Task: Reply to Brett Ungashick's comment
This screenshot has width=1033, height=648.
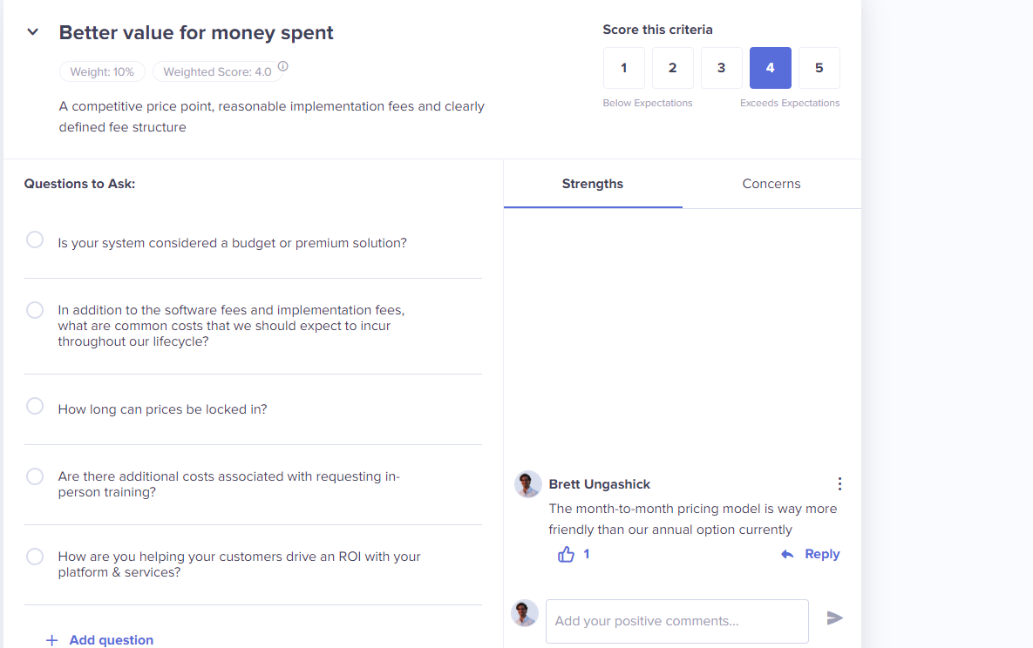Action: [x=822, y=554]
